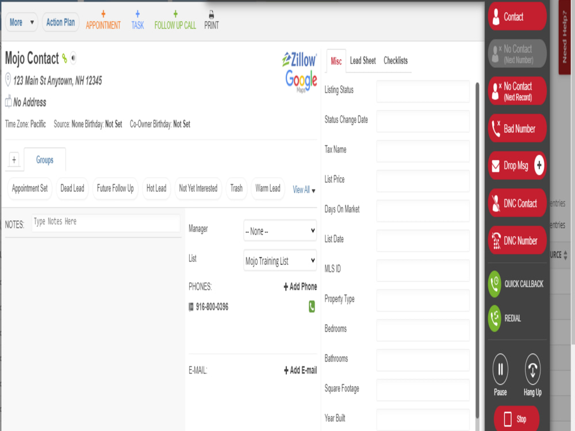
Task: Click the Property Type field
Action: point(423,300)
